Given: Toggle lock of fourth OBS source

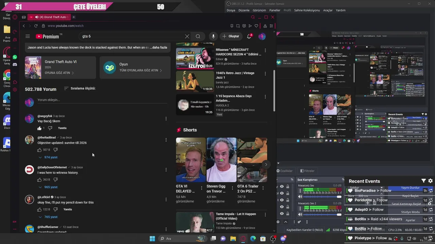Looking at the screenshot, I should pos(288,207).
